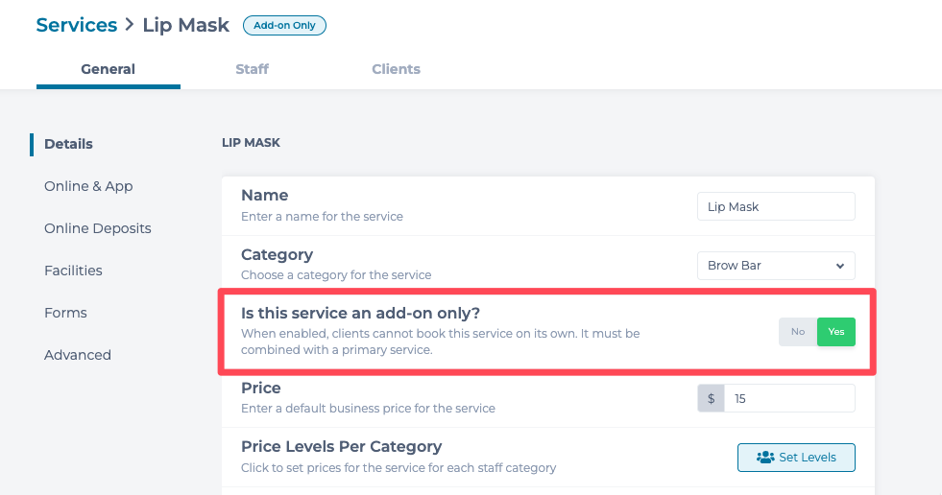Click the Lip Mask name field
Viewport: 942px width, 495px height.
[775, 206]
